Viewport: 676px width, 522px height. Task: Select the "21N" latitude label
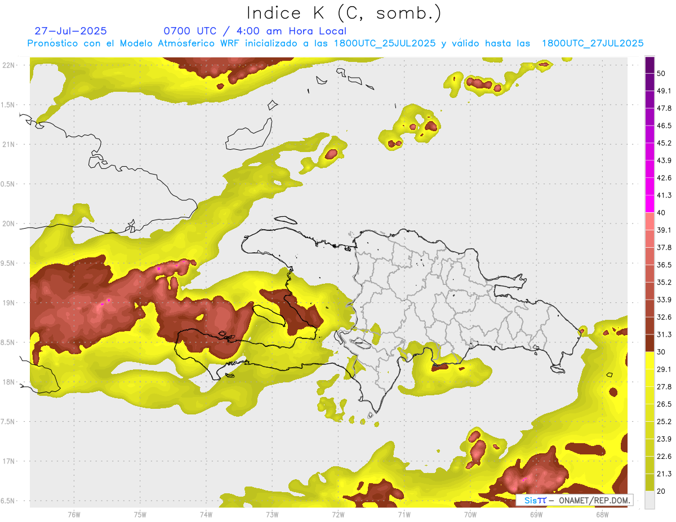[x=9, y=144]
